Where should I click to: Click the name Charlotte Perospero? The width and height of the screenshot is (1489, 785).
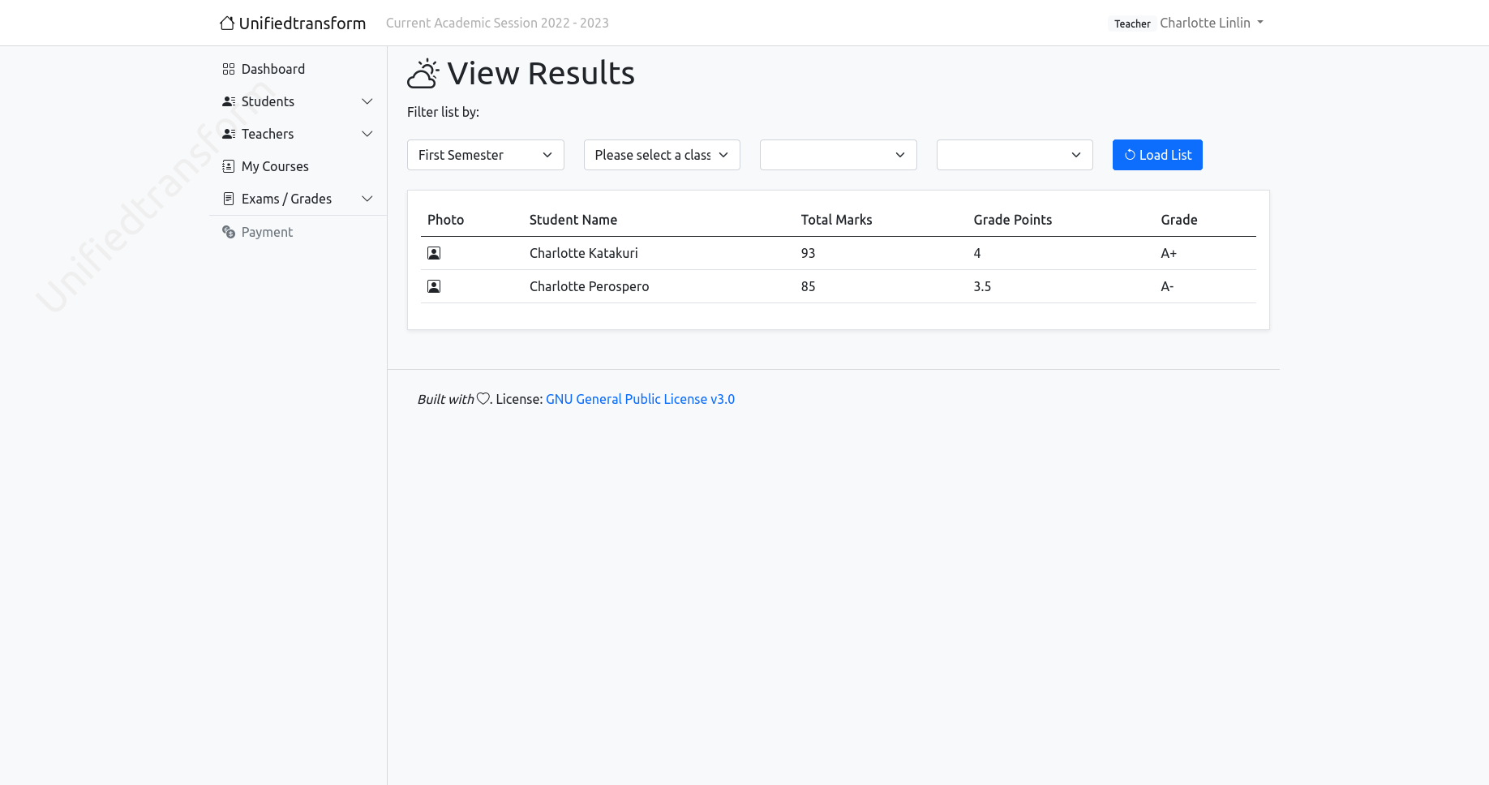click(x=590, y=286)
